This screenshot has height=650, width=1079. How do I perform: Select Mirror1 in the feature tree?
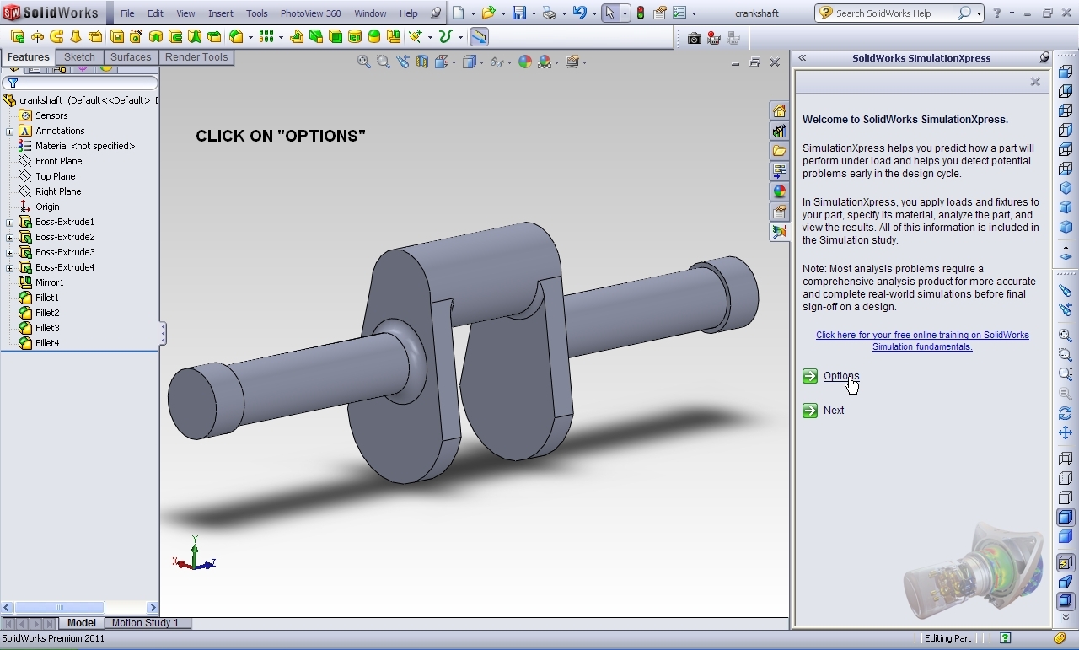(x=50, y=282)
